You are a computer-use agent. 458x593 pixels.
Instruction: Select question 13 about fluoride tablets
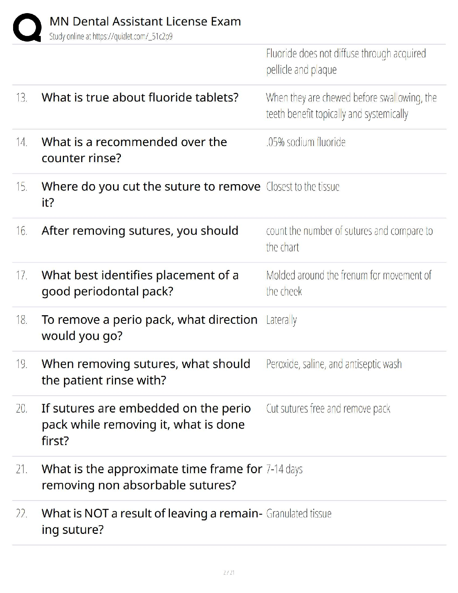click(x=140, y=98)
